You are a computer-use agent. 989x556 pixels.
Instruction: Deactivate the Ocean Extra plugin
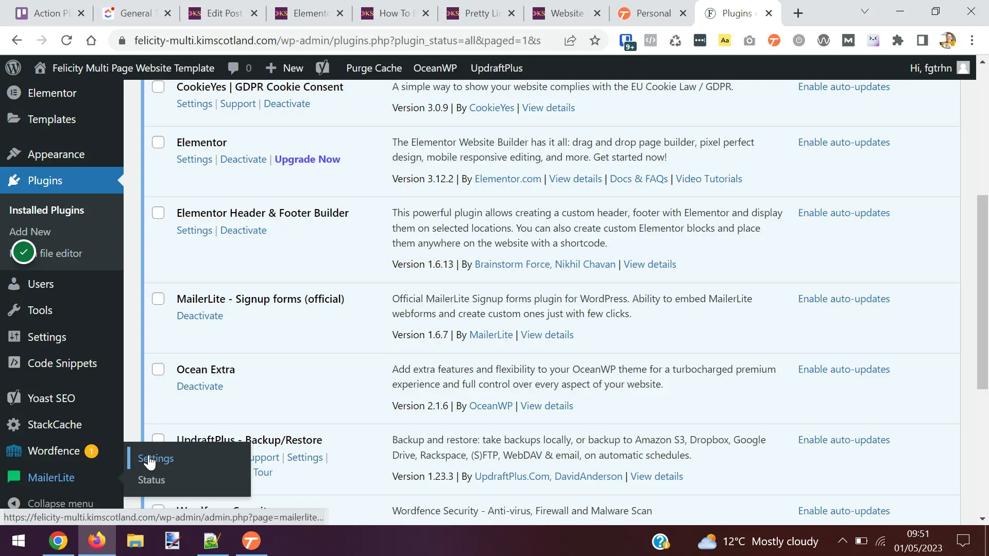click(200, 386)
